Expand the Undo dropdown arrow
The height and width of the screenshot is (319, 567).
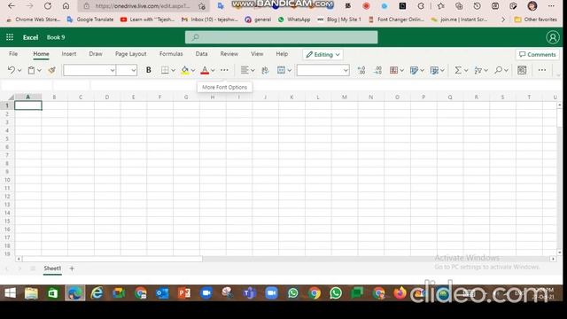point(19,71)
